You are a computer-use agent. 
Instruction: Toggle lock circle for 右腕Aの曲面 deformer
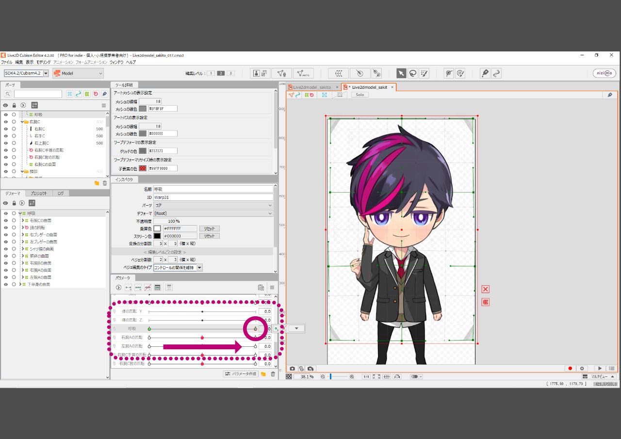pyautogui.click(x=14, y=270)
